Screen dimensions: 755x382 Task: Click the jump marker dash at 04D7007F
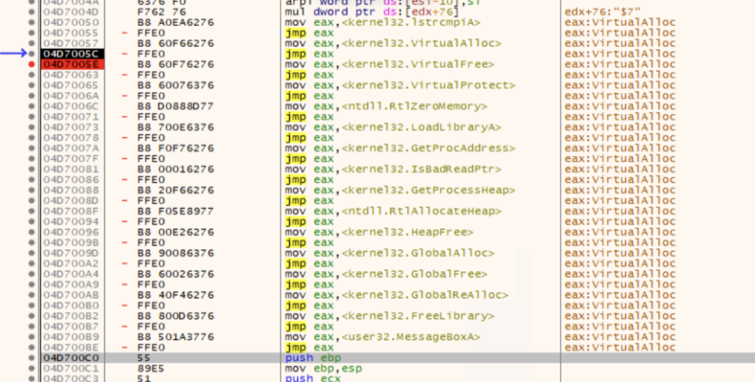[124, 159]
